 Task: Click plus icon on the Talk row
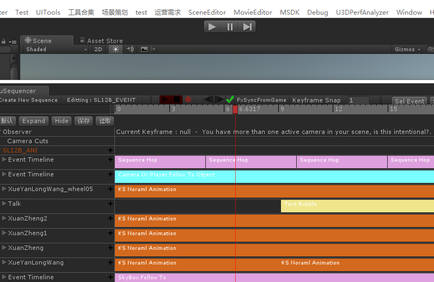coord(111,204)
